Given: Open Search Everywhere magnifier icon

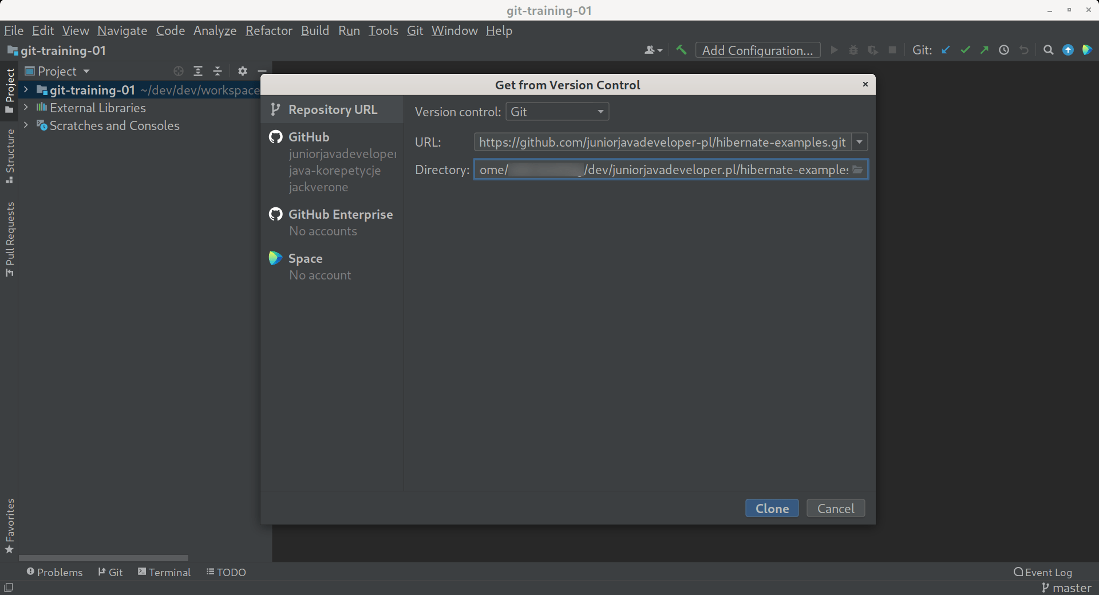Looking at the screenshot, I should 1048,50.
